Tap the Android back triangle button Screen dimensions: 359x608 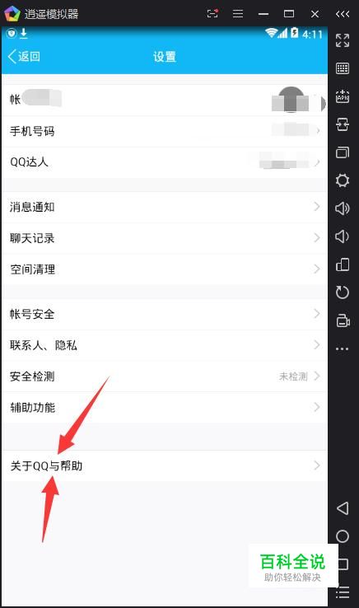click(x=343, y=508)
